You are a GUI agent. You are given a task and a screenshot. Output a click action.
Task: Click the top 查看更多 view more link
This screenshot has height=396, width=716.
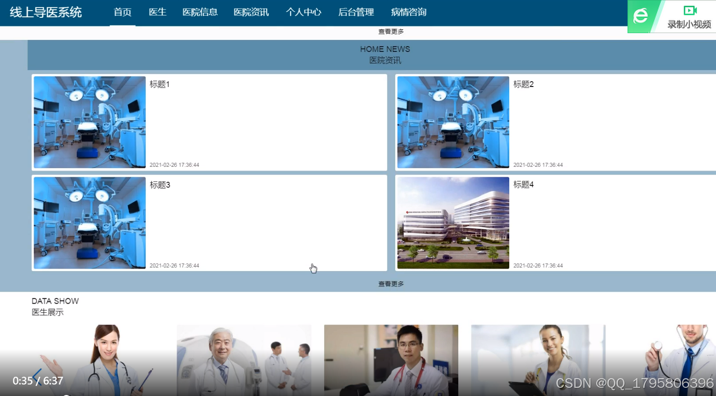[390, 31]
